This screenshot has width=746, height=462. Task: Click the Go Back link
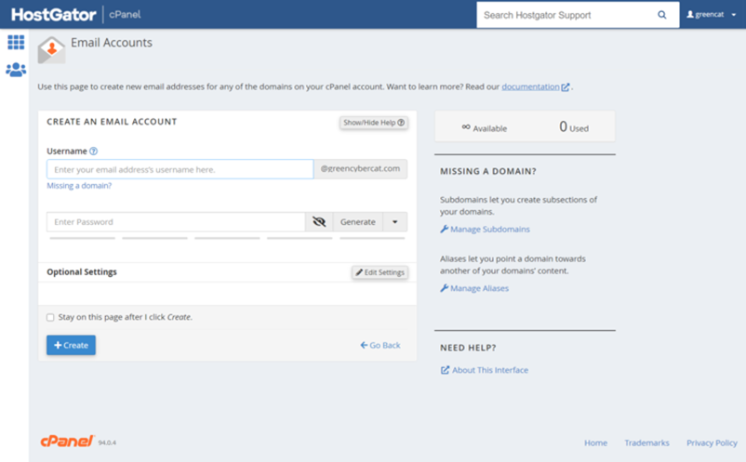380,345
